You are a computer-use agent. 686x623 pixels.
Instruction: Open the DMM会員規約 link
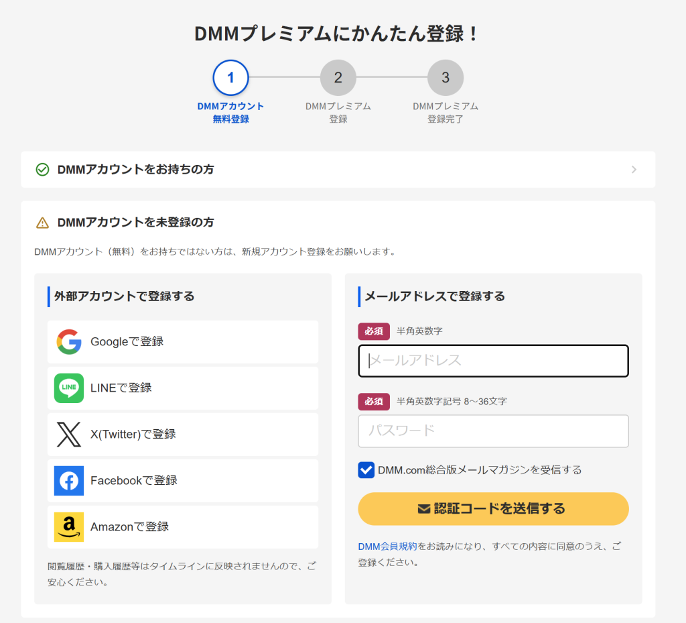click(x=387, y=547)
